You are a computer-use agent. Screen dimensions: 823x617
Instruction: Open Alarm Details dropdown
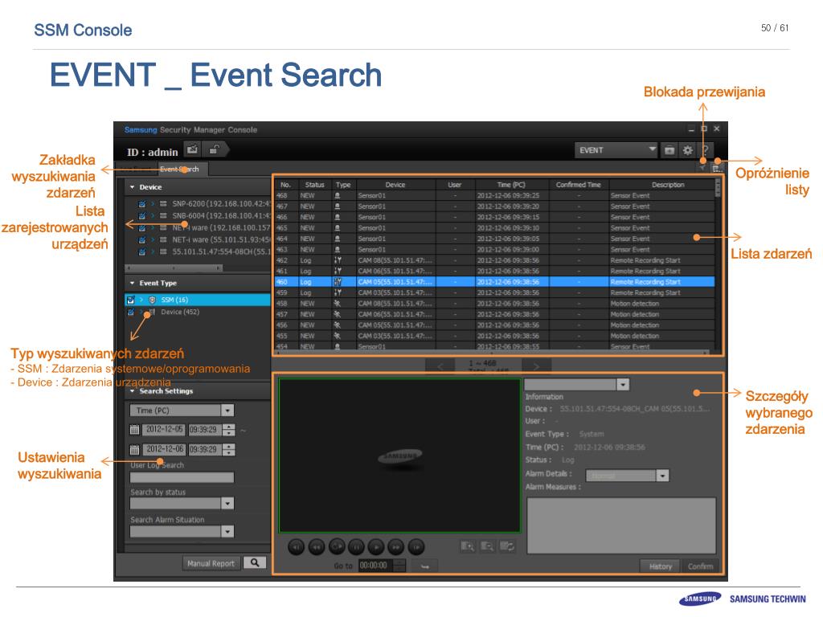point(627,476)
